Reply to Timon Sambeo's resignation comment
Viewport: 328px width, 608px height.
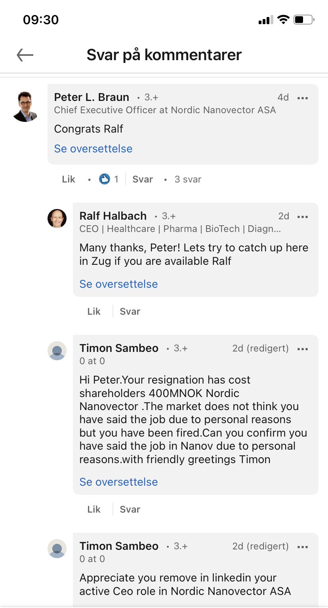(130, 509)
